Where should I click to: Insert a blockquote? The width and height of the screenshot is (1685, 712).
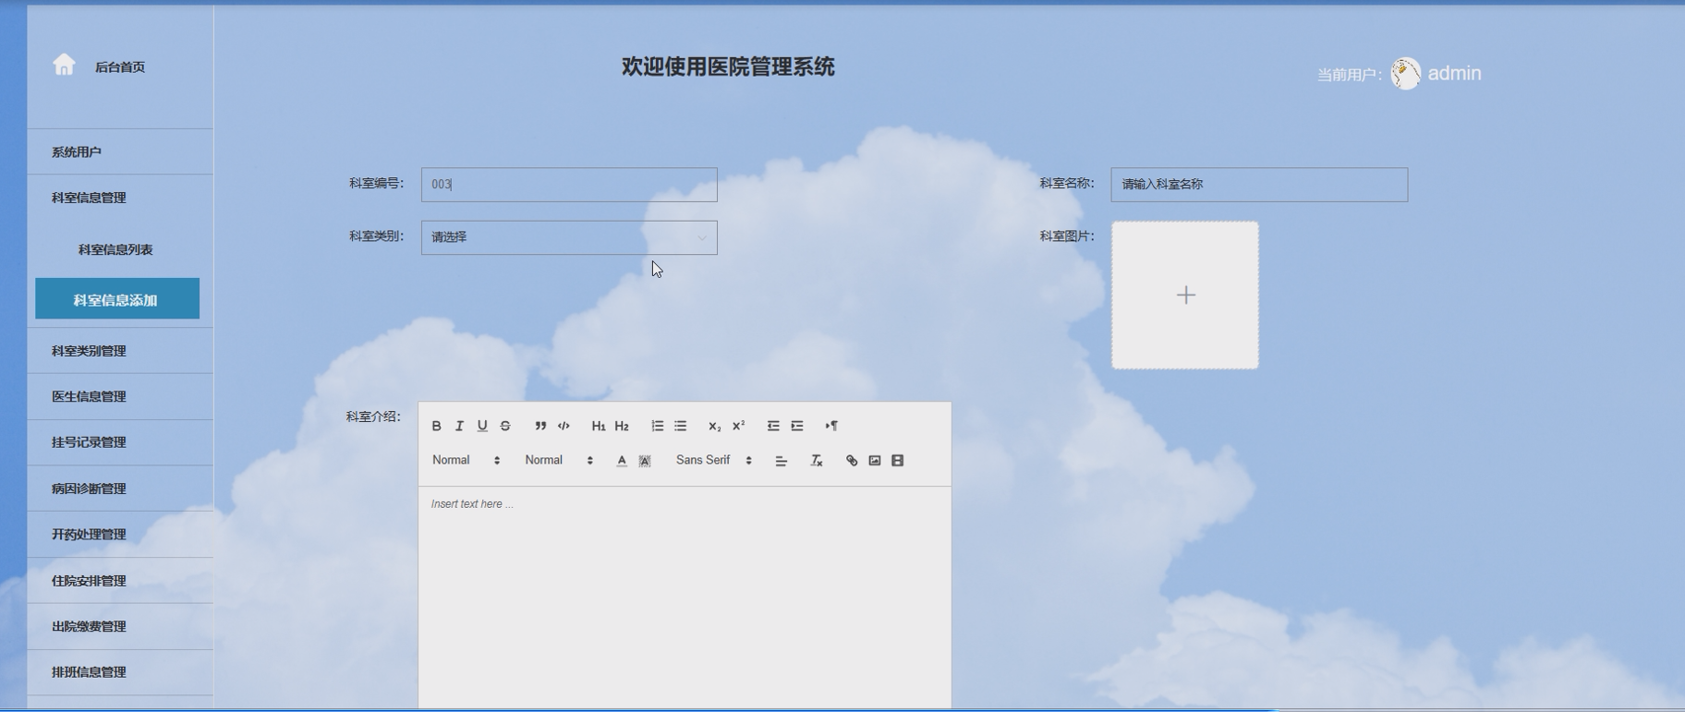click(x=540, y=426)
